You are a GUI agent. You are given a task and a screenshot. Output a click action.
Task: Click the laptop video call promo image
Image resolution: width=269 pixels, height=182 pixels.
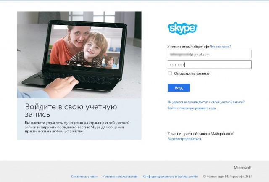pyautogui.click(x=79, y=55)
